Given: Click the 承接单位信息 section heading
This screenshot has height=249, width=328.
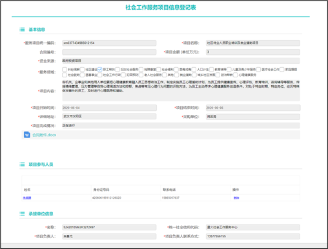Looking at the screenshot, I should 41,214.
